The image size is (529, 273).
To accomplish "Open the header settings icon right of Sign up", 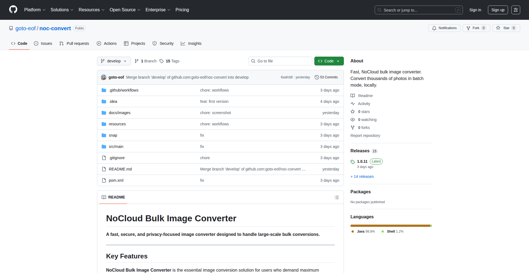I will 515,10.
